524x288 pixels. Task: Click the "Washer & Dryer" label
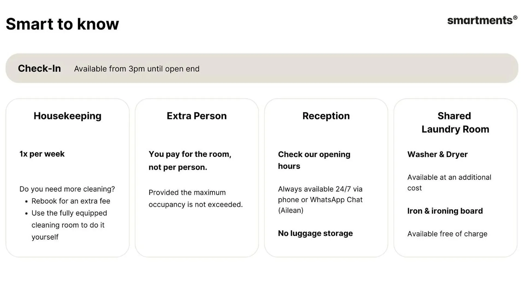click(437, 155)
